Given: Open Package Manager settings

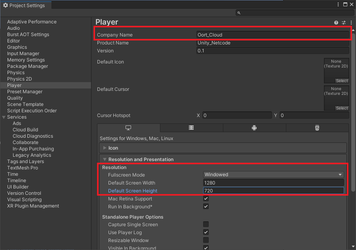Looking at the screenshot, I should click(x=27, y=66).
